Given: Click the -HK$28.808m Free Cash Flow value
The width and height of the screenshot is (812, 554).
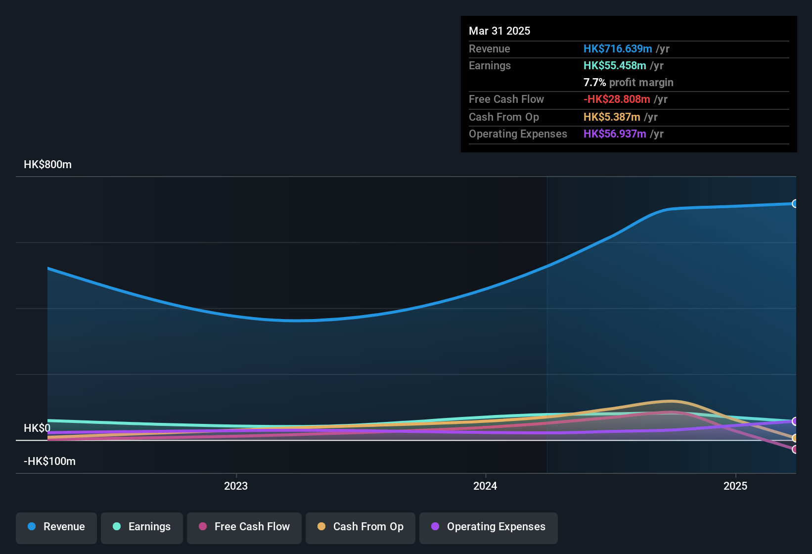Looking at the screenshot, I should (617, 99).
